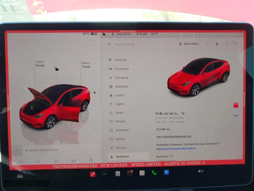Tap the HomeLink garage icon in header
Image resolution: width=254 pixels, height=191 pixels.
[207, 44]
